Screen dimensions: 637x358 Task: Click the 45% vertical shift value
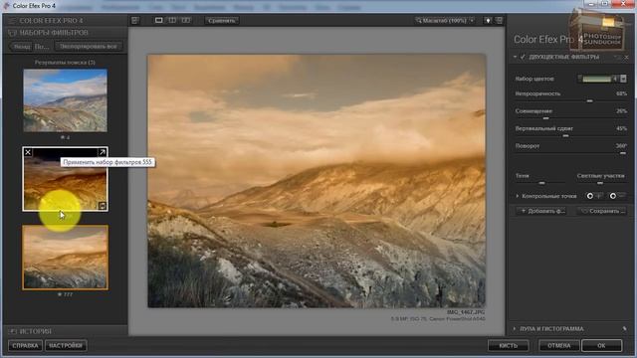(x=621, y=128)
